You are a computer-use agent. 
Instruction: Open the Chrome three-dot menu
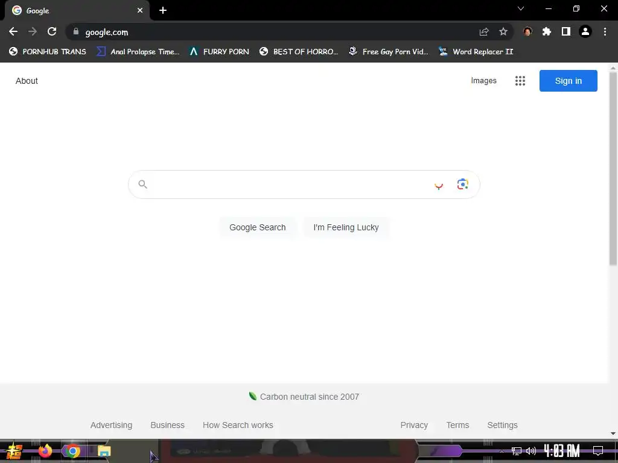[x=605, y=32]
